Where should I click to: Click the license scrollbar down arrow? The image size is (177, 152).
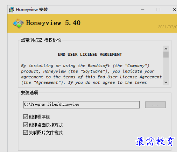pos(166,83)
